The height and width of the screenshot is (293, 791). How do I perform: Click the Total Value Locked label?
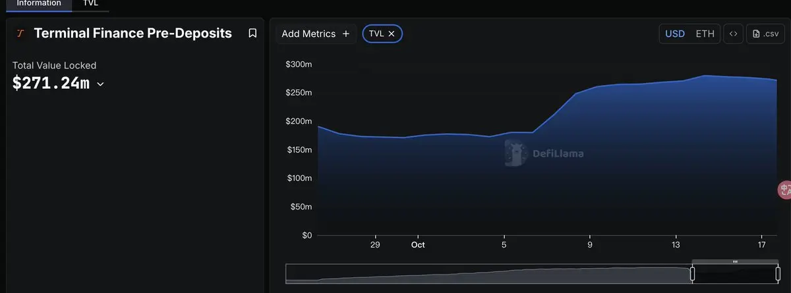(54, 65)
